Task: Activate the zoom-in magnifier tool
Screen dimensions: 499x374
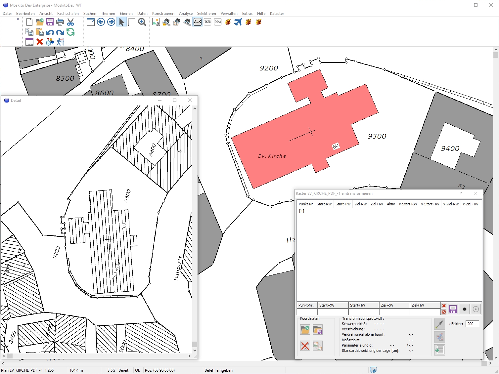Action: click(142, 22)
